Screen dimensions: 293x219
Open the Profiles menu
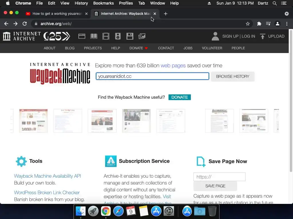126,3
